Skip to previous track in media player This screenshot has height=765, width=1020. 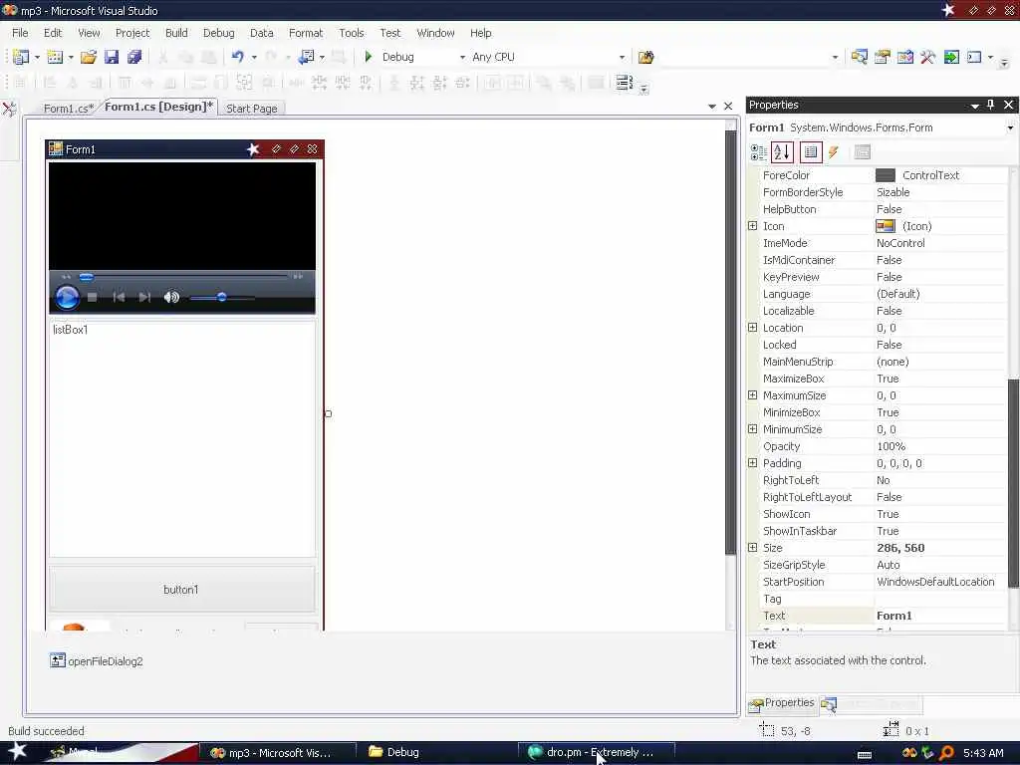pos(120,297)
